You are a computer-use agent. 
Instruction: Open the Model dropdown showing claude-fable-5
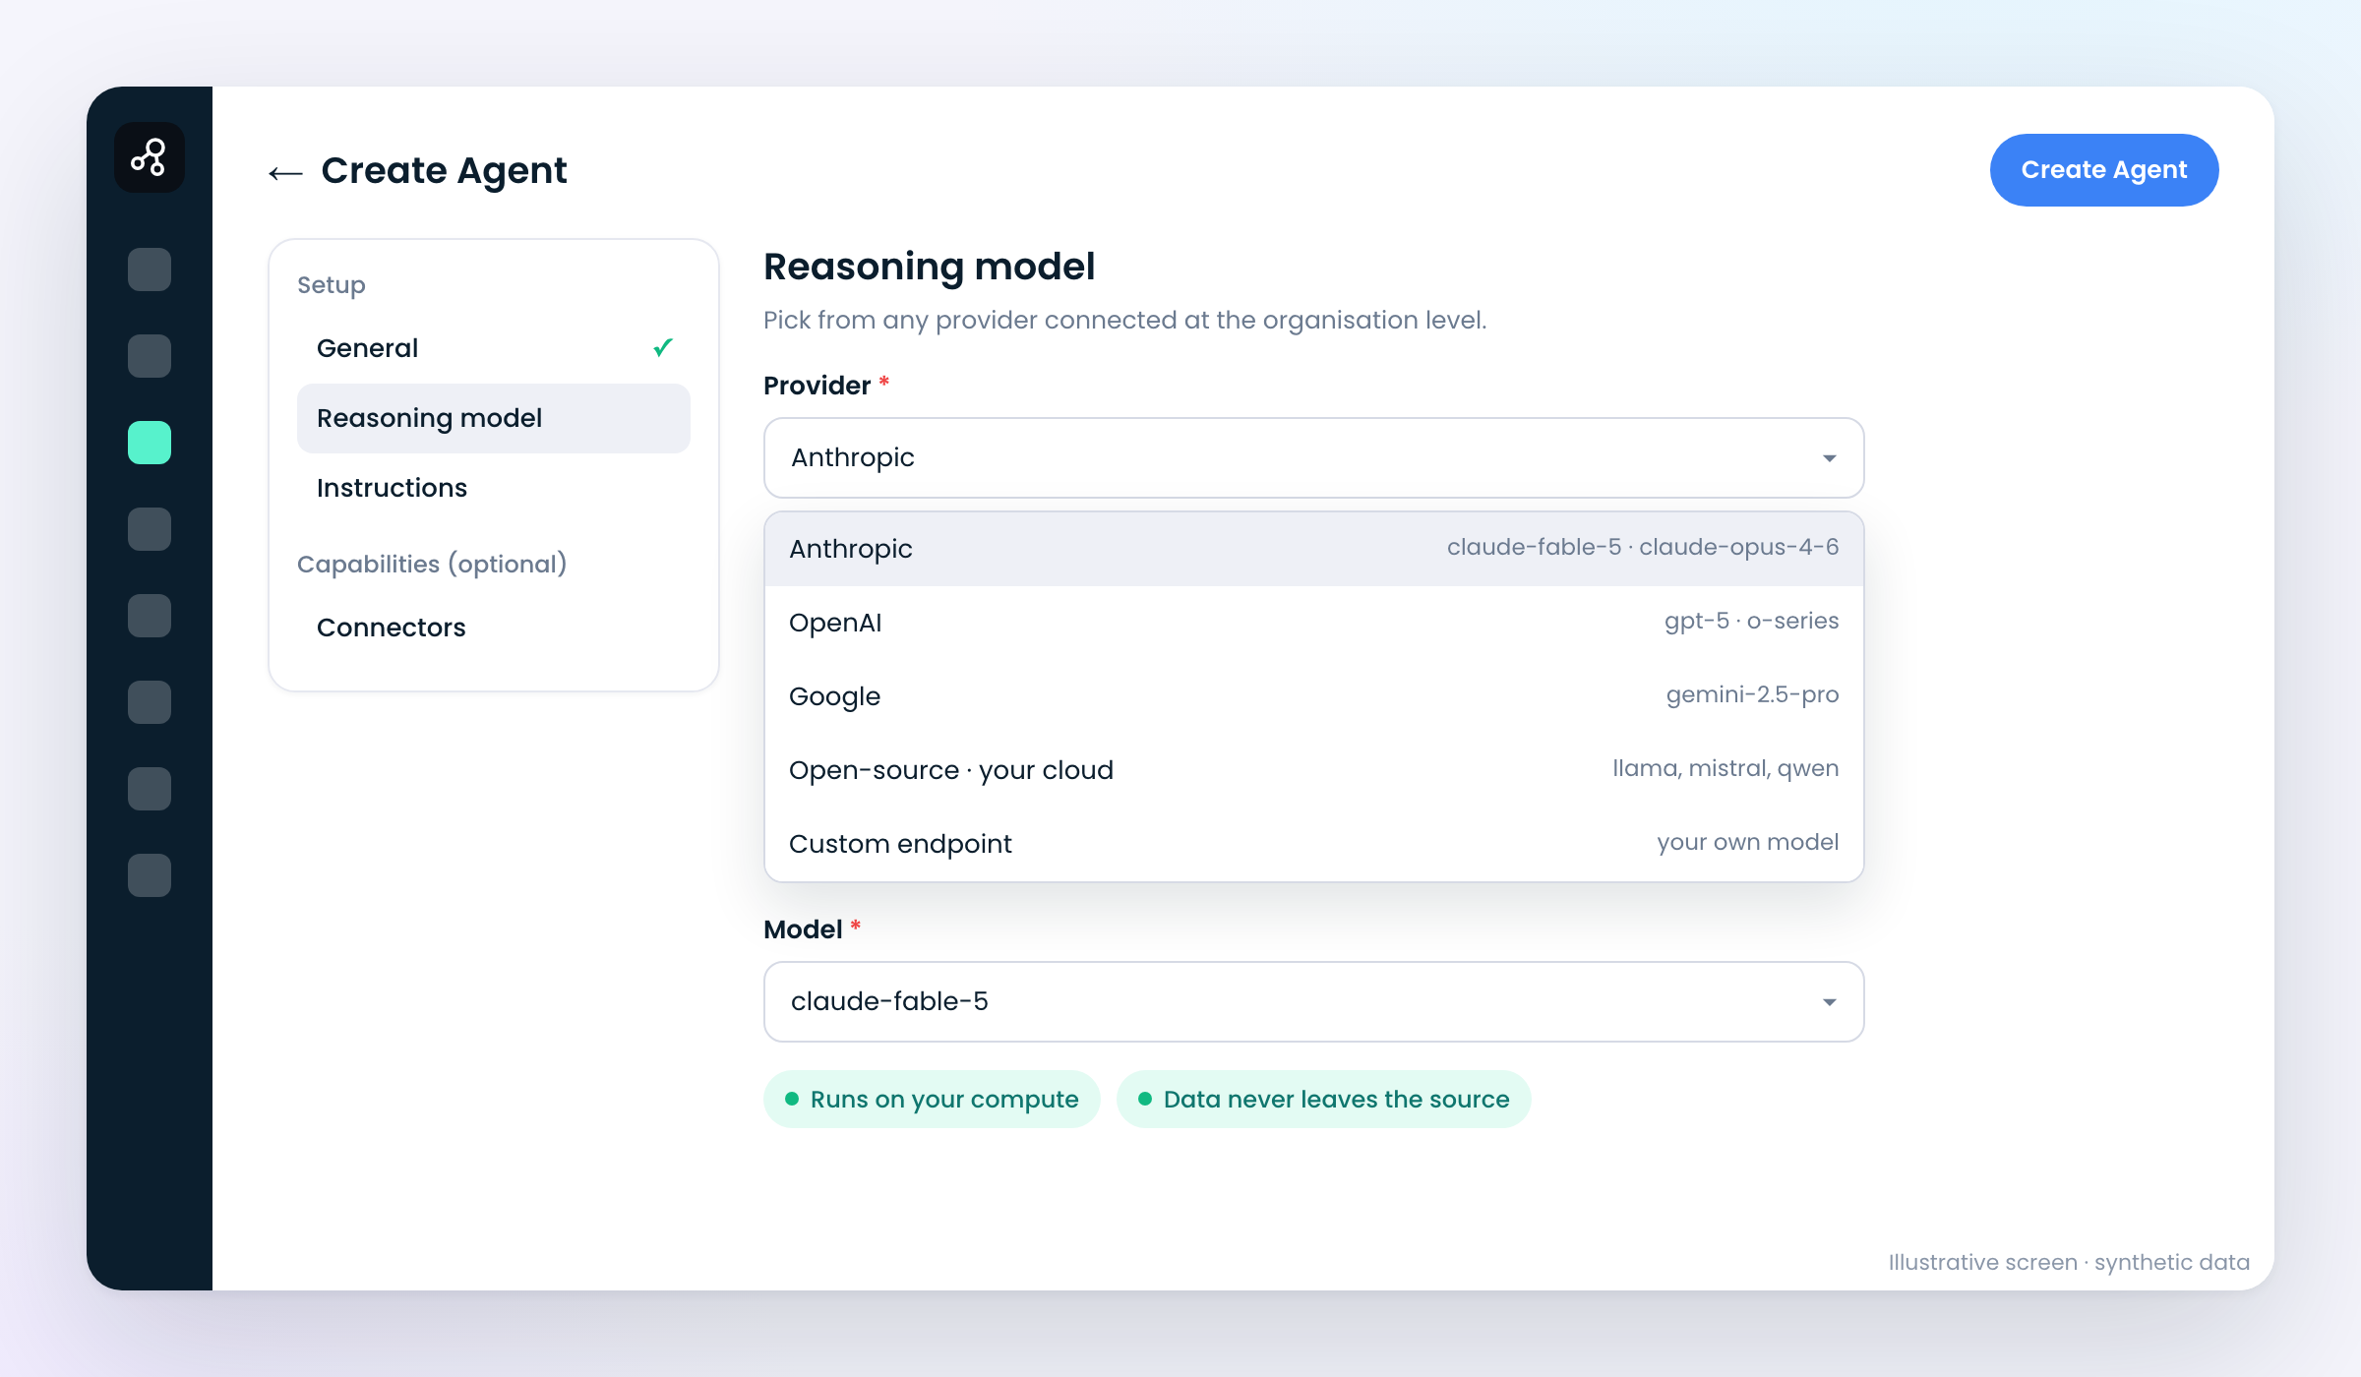click(1314, 1002)
